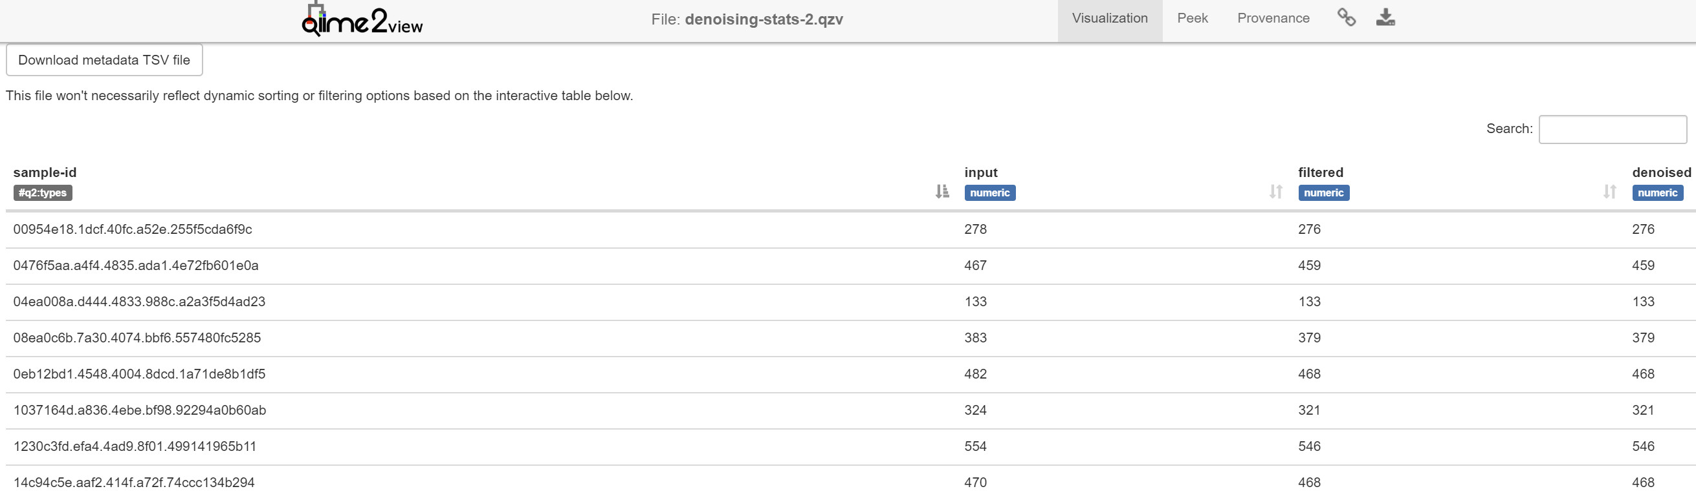Click the denoised column header
The height and width of the screenshot is (500, 1696).
[x=1661, y=172]
